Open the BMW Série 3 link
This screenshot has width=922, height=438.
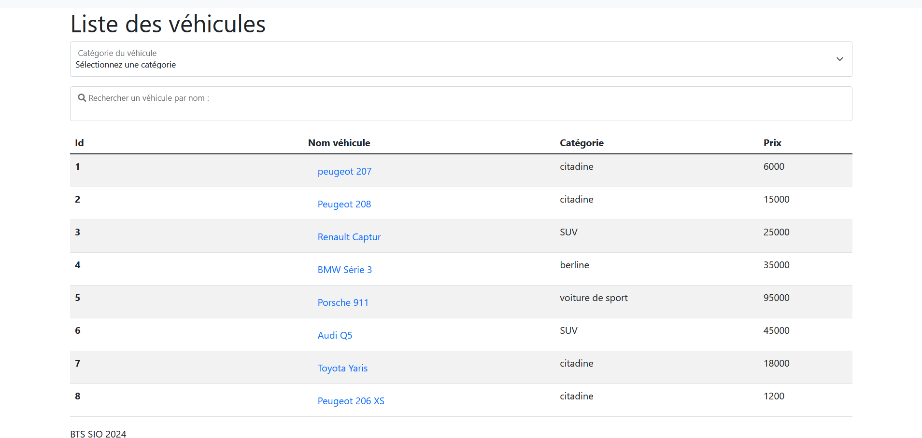[345, 270]
